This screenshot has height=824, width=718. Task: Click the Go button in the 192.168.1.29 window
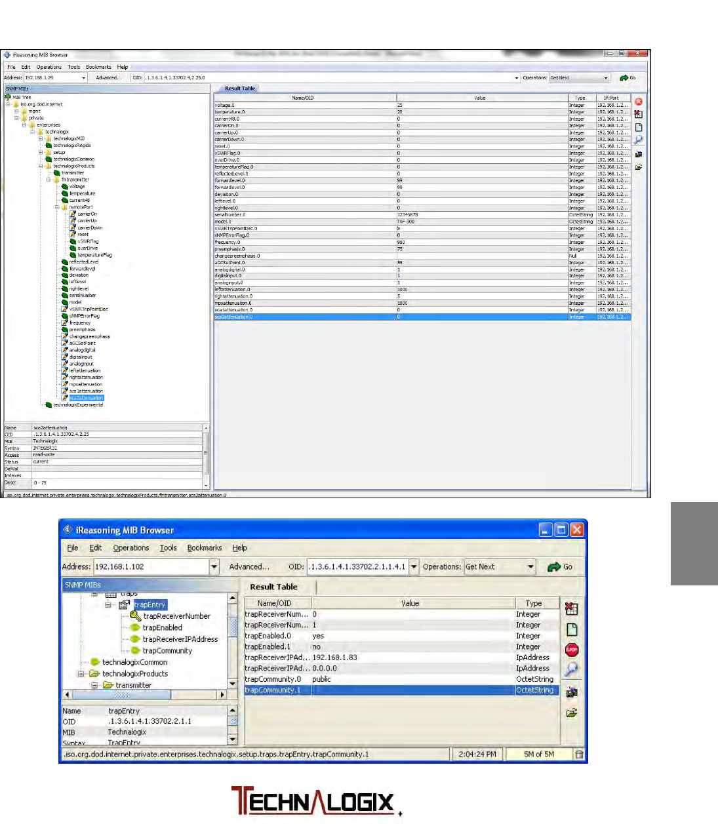[628, 78]
